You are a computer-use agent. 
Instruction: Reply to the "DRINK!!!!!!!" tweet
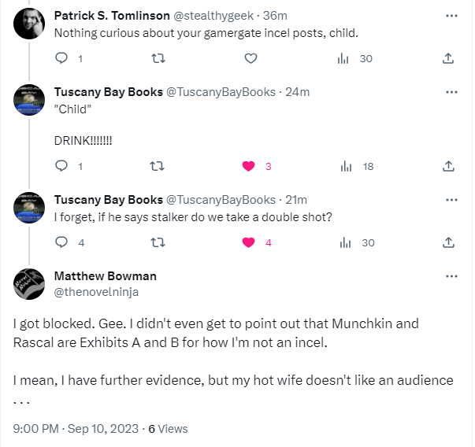[x=62, y=166]
